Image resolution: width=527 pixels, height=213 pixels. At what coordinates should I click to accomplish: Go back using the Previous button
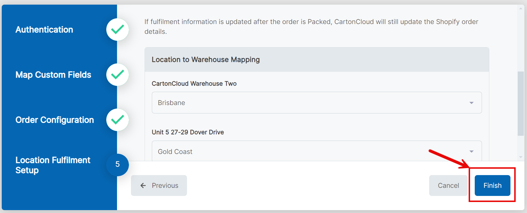pyautogui.click(x=159, y=186)
